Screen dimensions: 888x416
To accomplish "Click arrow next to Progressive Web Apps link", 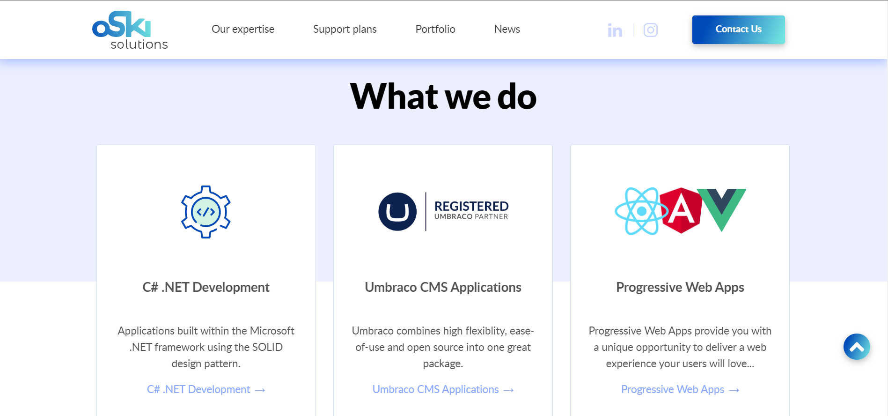I will pyautogui.click(x=734, y=390).
